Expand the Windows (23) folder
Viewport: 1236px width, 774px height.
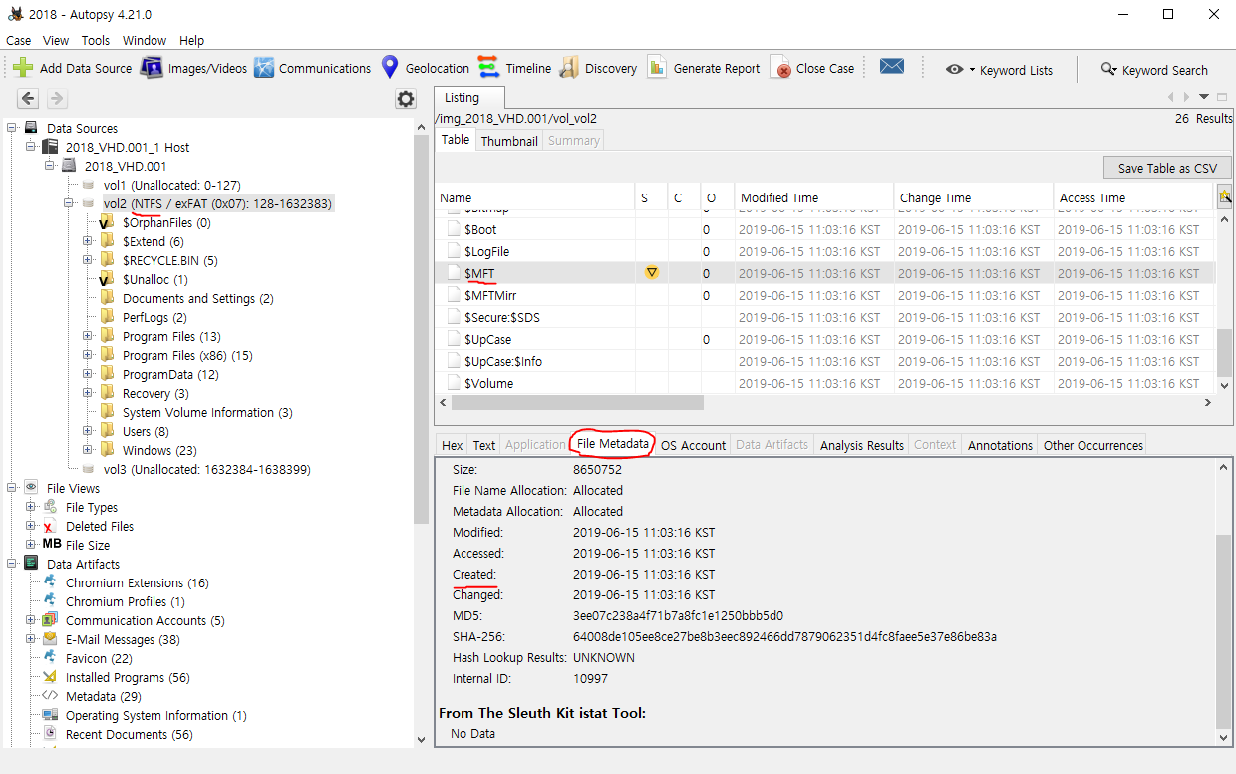tap(87, 451)
